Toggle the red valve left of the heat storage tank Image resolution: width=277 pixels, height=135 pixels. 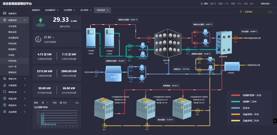click(x=149, y=38)
